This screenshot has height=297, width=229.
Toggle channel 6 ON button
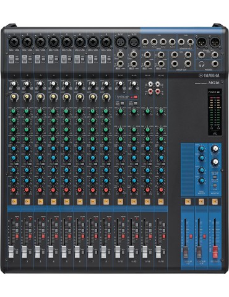coord(80,201)
